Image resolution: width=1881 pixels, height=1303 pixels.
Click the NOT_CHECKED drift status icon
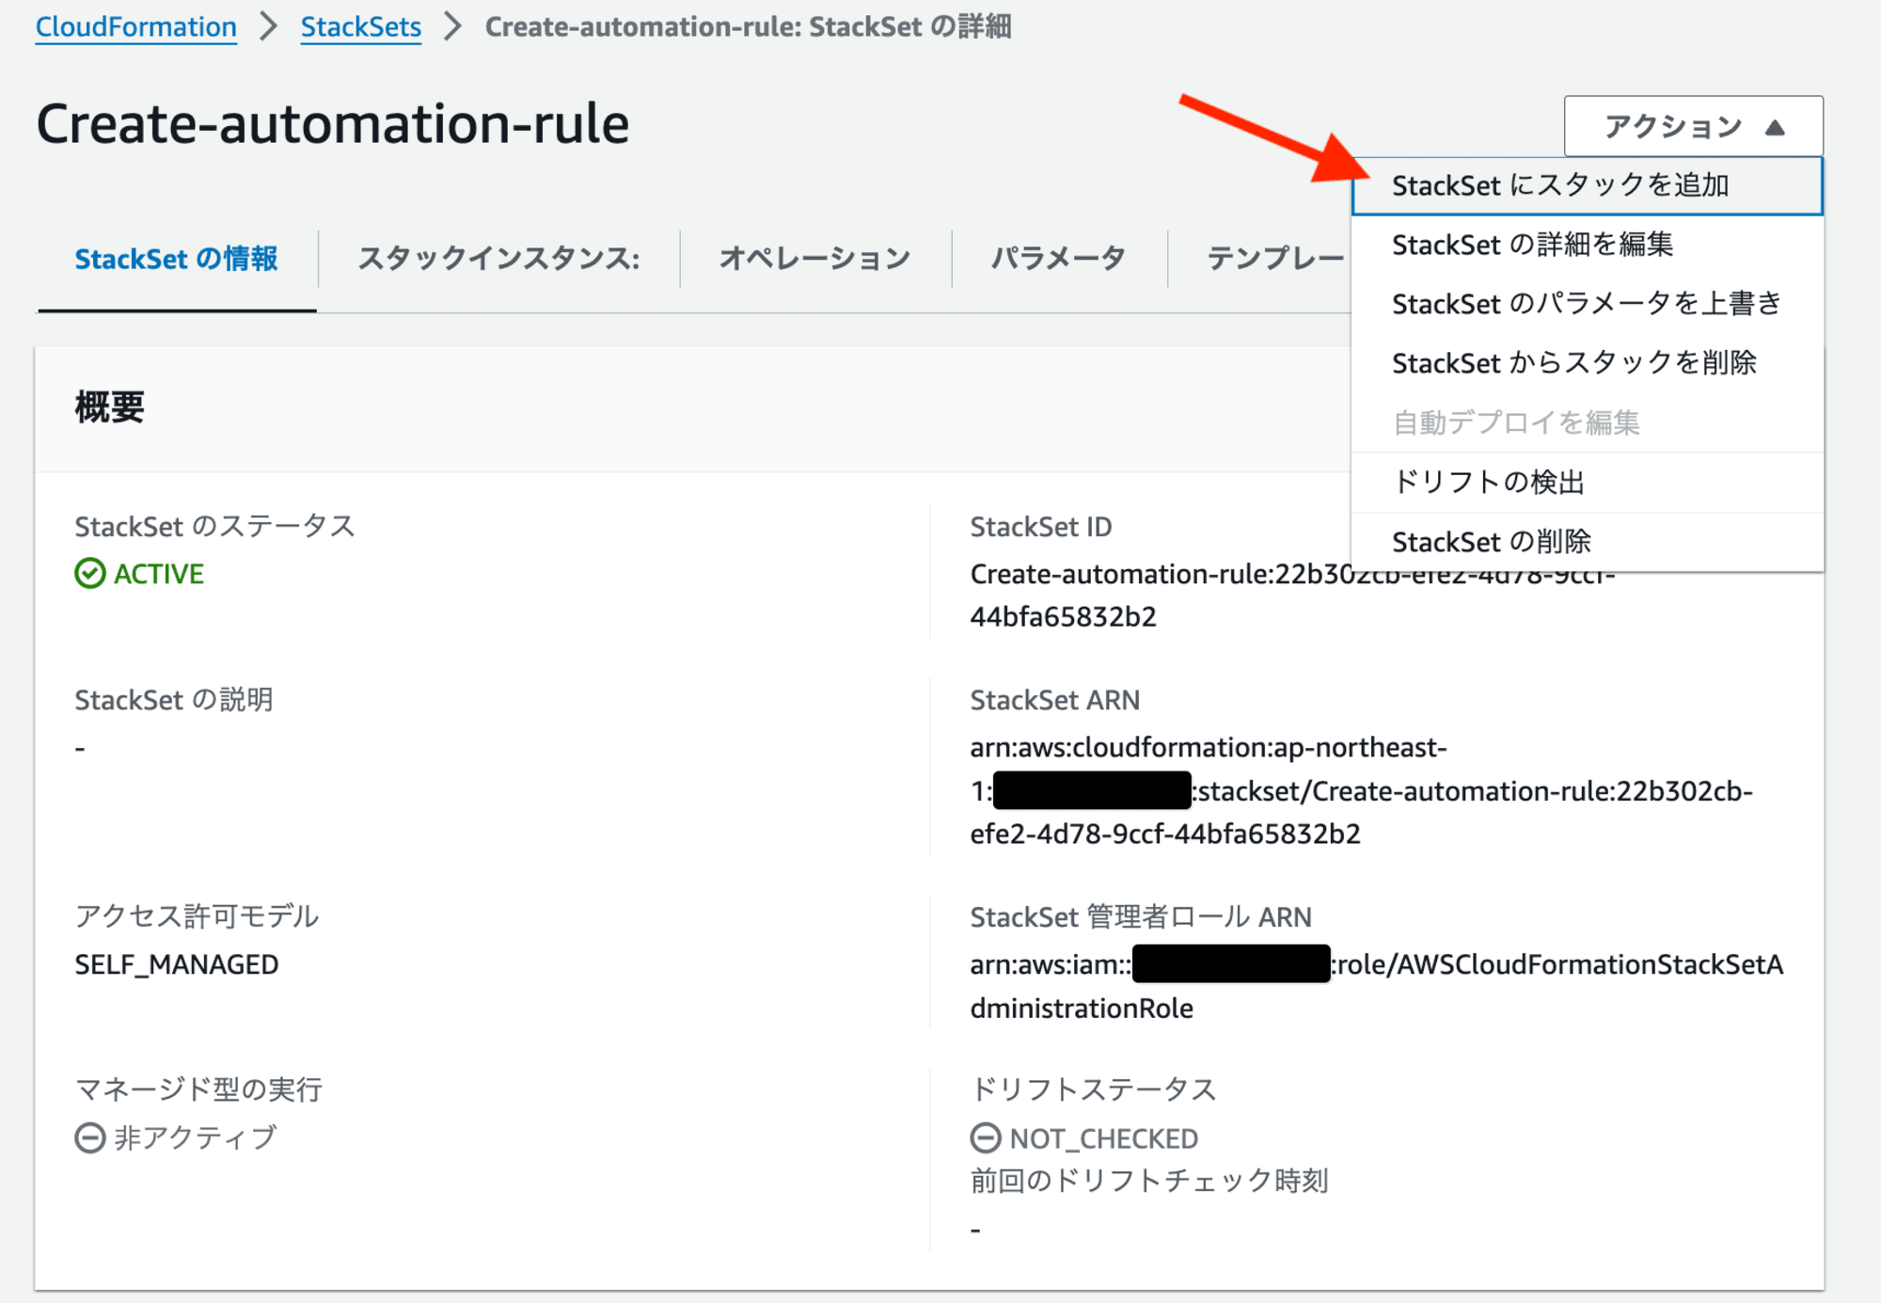(x=986, y=1138)
